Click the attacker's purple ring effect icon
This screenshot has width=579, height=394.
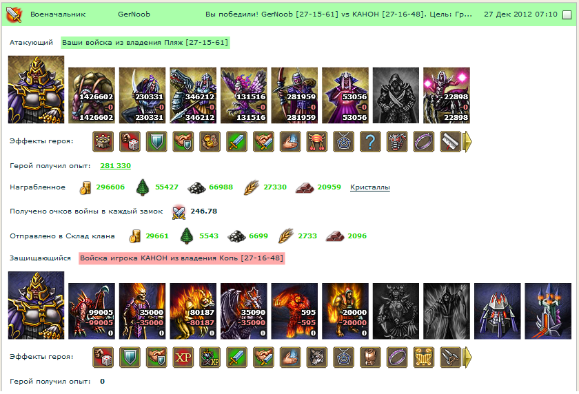[x=423, y=142]
